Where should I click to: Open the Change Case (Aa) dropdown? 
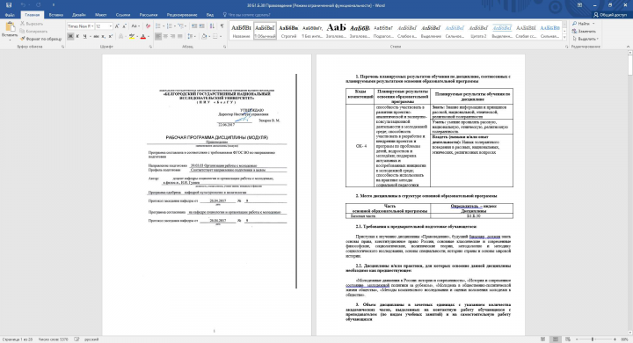click(x=135, y=26)
